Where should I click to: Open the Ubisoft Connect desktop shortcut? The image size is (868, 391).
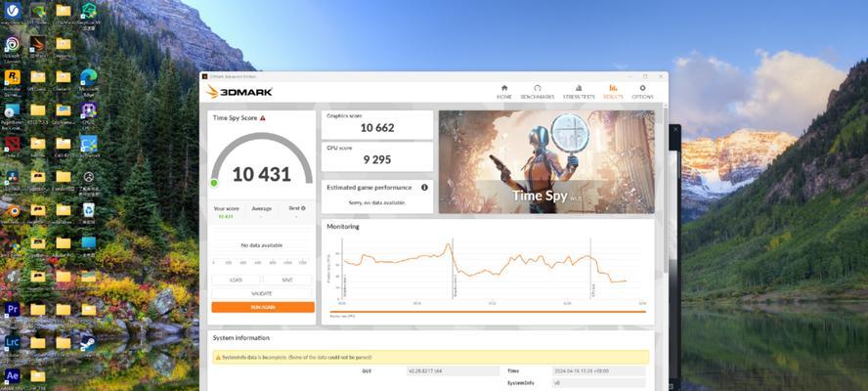click(x=12, y=49)
